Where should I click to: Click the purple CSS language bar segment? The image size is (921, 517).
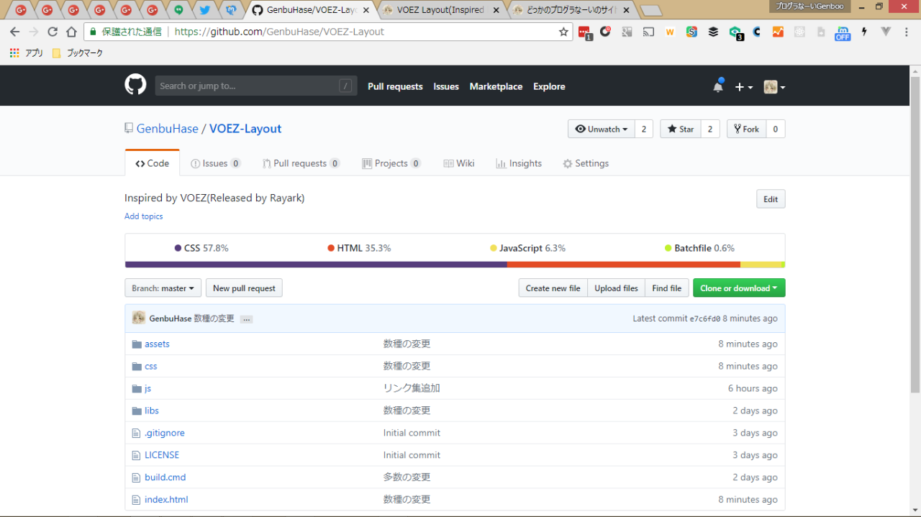(316, 265)
